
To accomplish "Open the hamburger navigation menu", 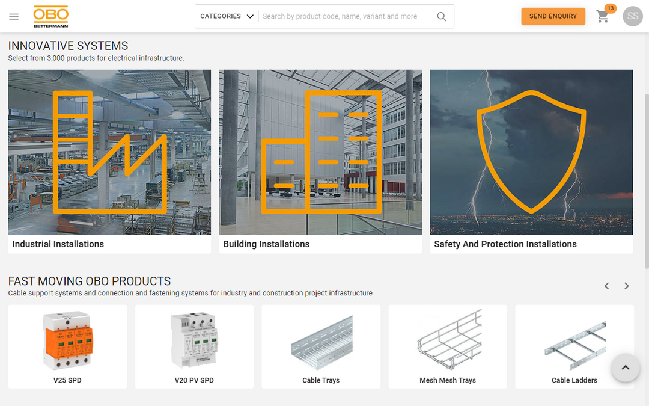I will click(14, 16).
